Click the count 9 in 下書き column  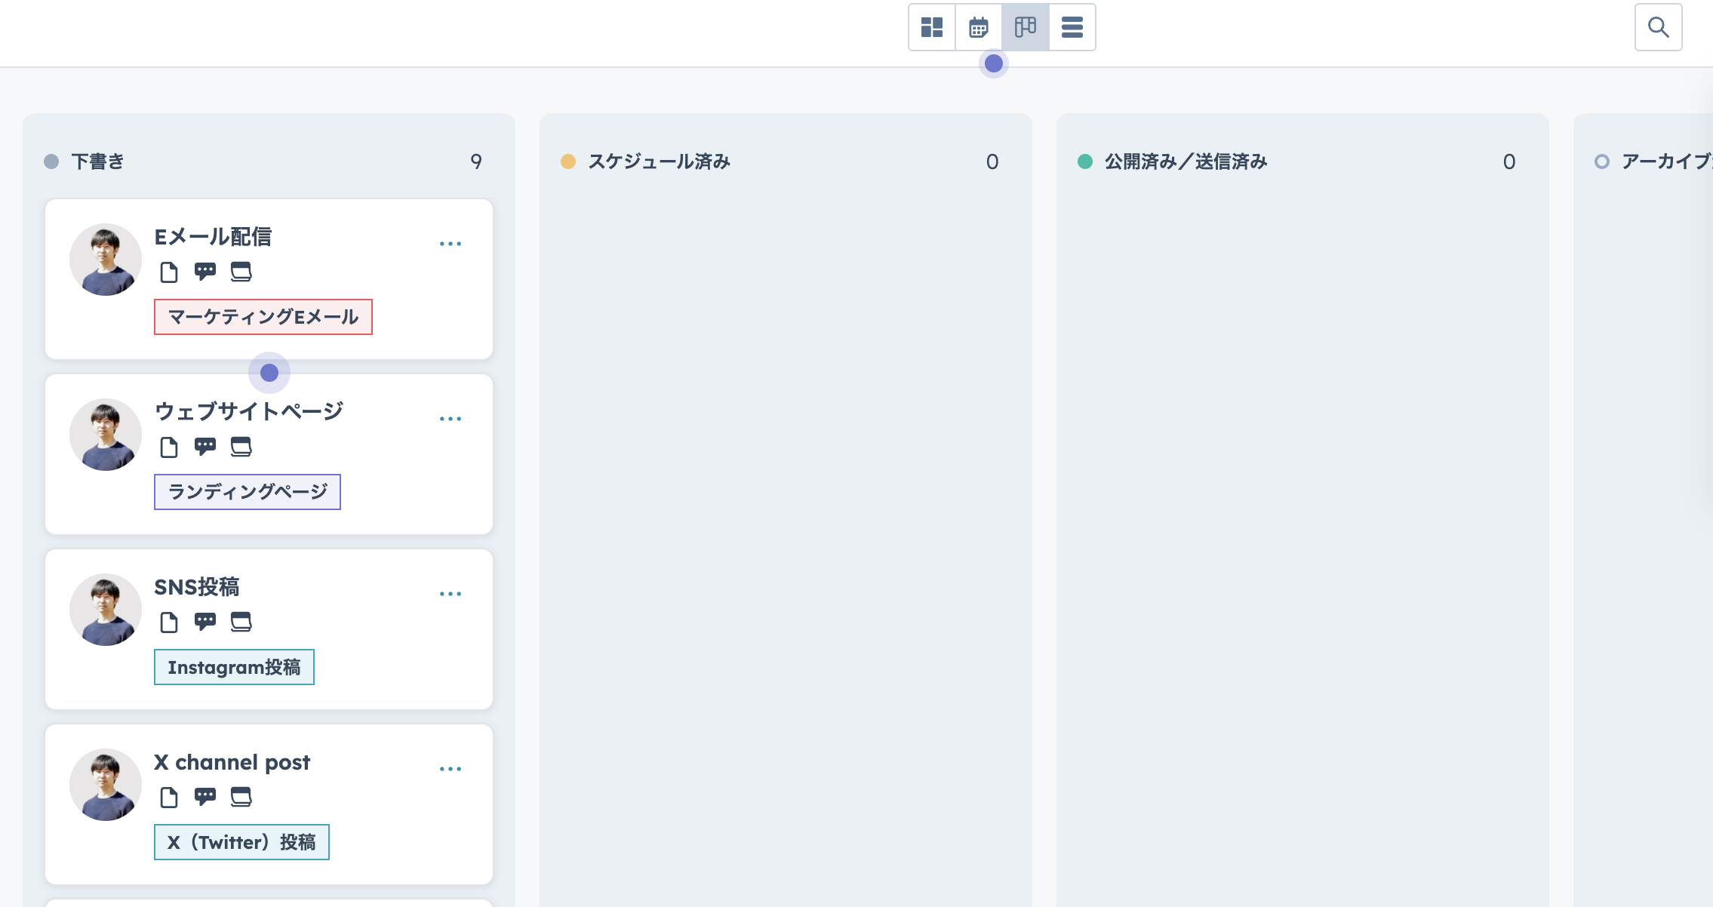point(476,161)
